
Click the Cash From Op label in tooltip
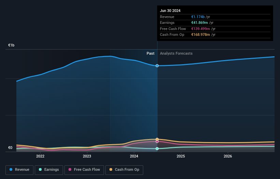(x=172, y=35)
